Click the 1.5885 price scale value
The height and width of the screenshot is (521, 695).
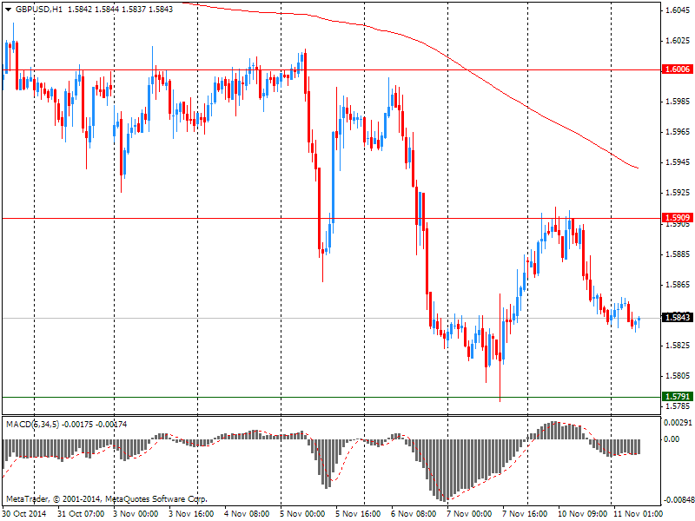point(678,254)
